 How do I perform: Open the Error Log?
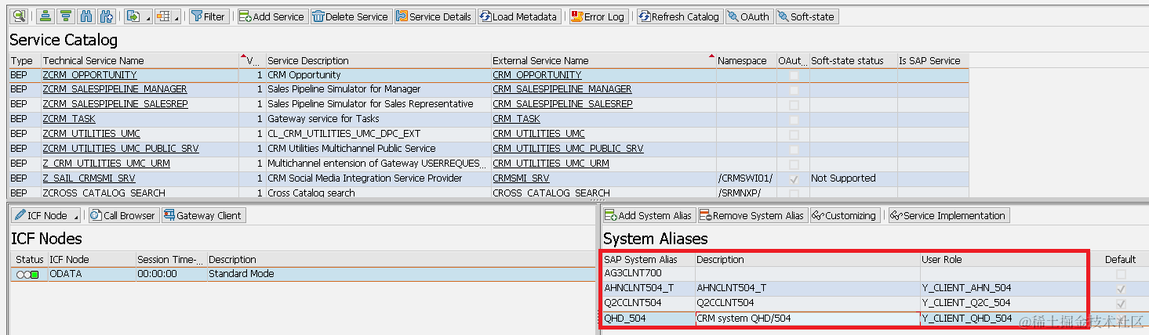[598, 16]
